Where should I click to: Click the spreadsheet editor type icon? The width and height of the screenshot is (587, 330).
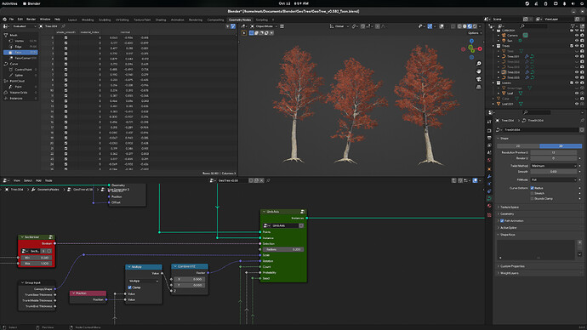pos(6,26)
